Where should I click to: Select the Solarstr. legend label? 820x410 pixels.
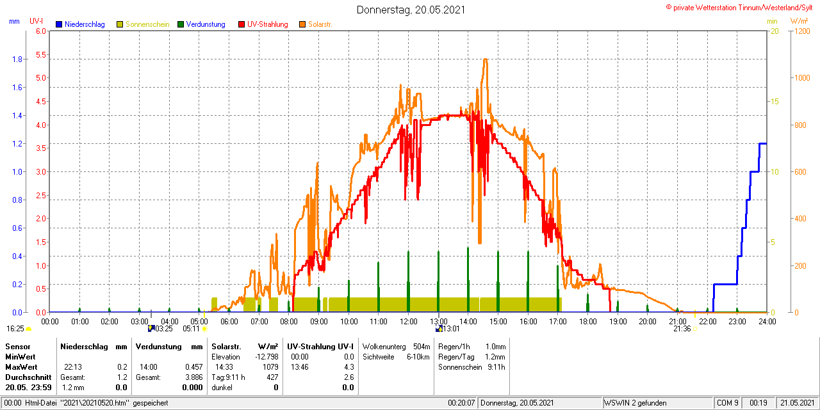(320, 24)
